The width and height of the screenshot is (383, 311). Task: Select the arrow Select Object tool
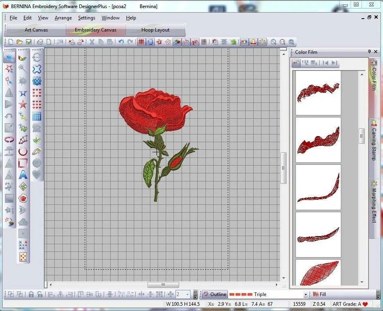9,58
